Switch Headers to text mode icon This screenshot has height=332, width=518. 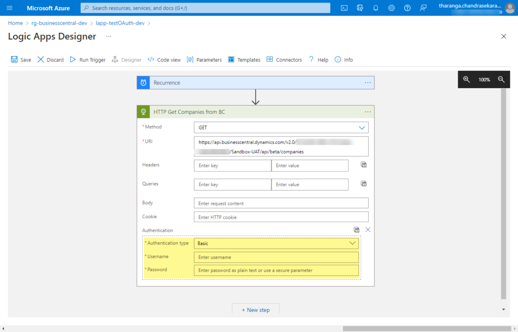(x=363, y=164)
